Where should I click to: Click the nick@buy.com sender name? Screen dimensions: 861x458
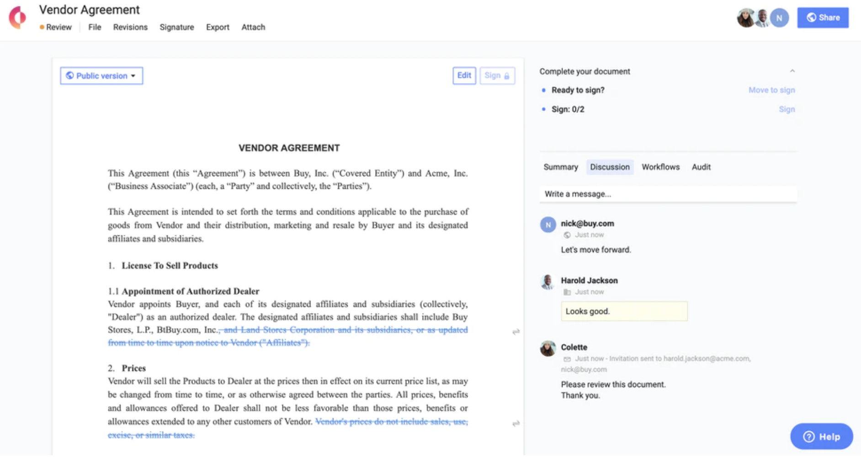click(587, 224)
